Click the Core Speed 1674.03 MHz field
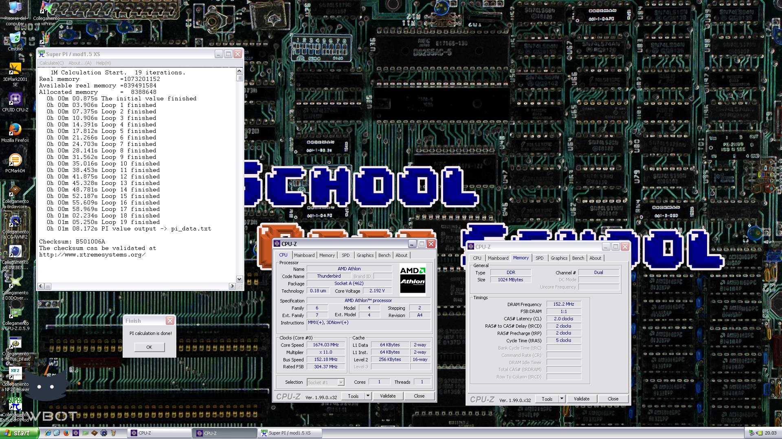Image resolution: width=782 pixels, height=439 pixels. pyautogui.click(x=326, y=345)
